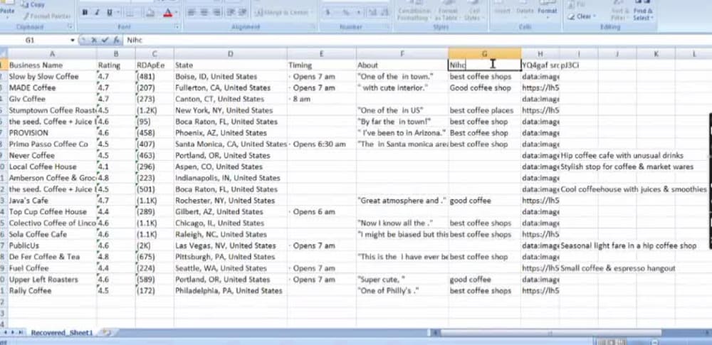712x345 pixels.
Task: Click Decrease Decimal button
Action: (384, 13)
